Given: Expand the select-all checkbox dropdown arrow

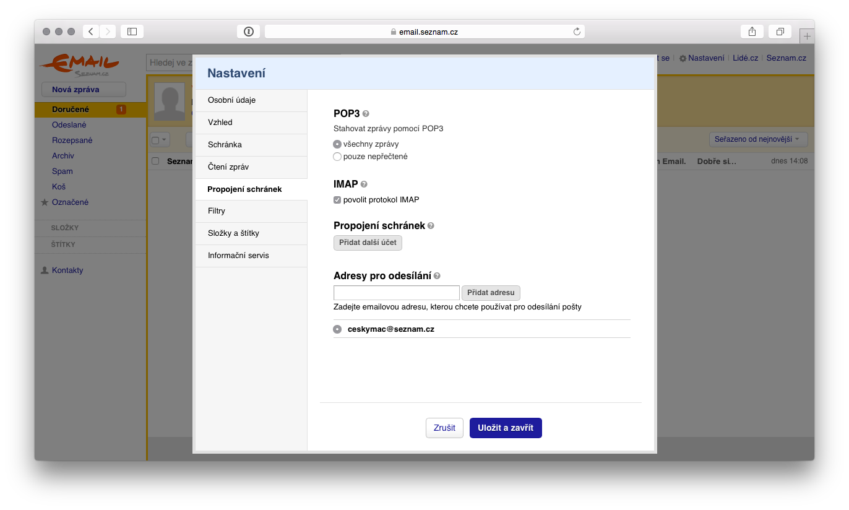Looking at the screenshot, I should (164, 140).
